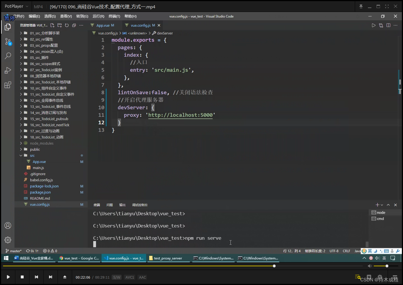
Task: Open the new terminal launch profile dropdown
Action: click(x=382, y=205)
